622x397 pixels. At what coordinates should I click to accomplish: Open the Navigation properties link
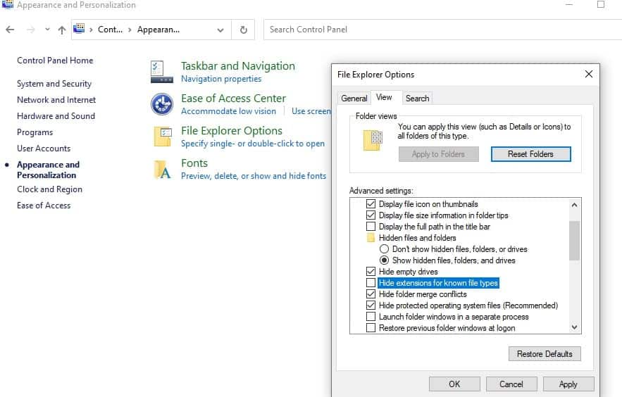221,79
